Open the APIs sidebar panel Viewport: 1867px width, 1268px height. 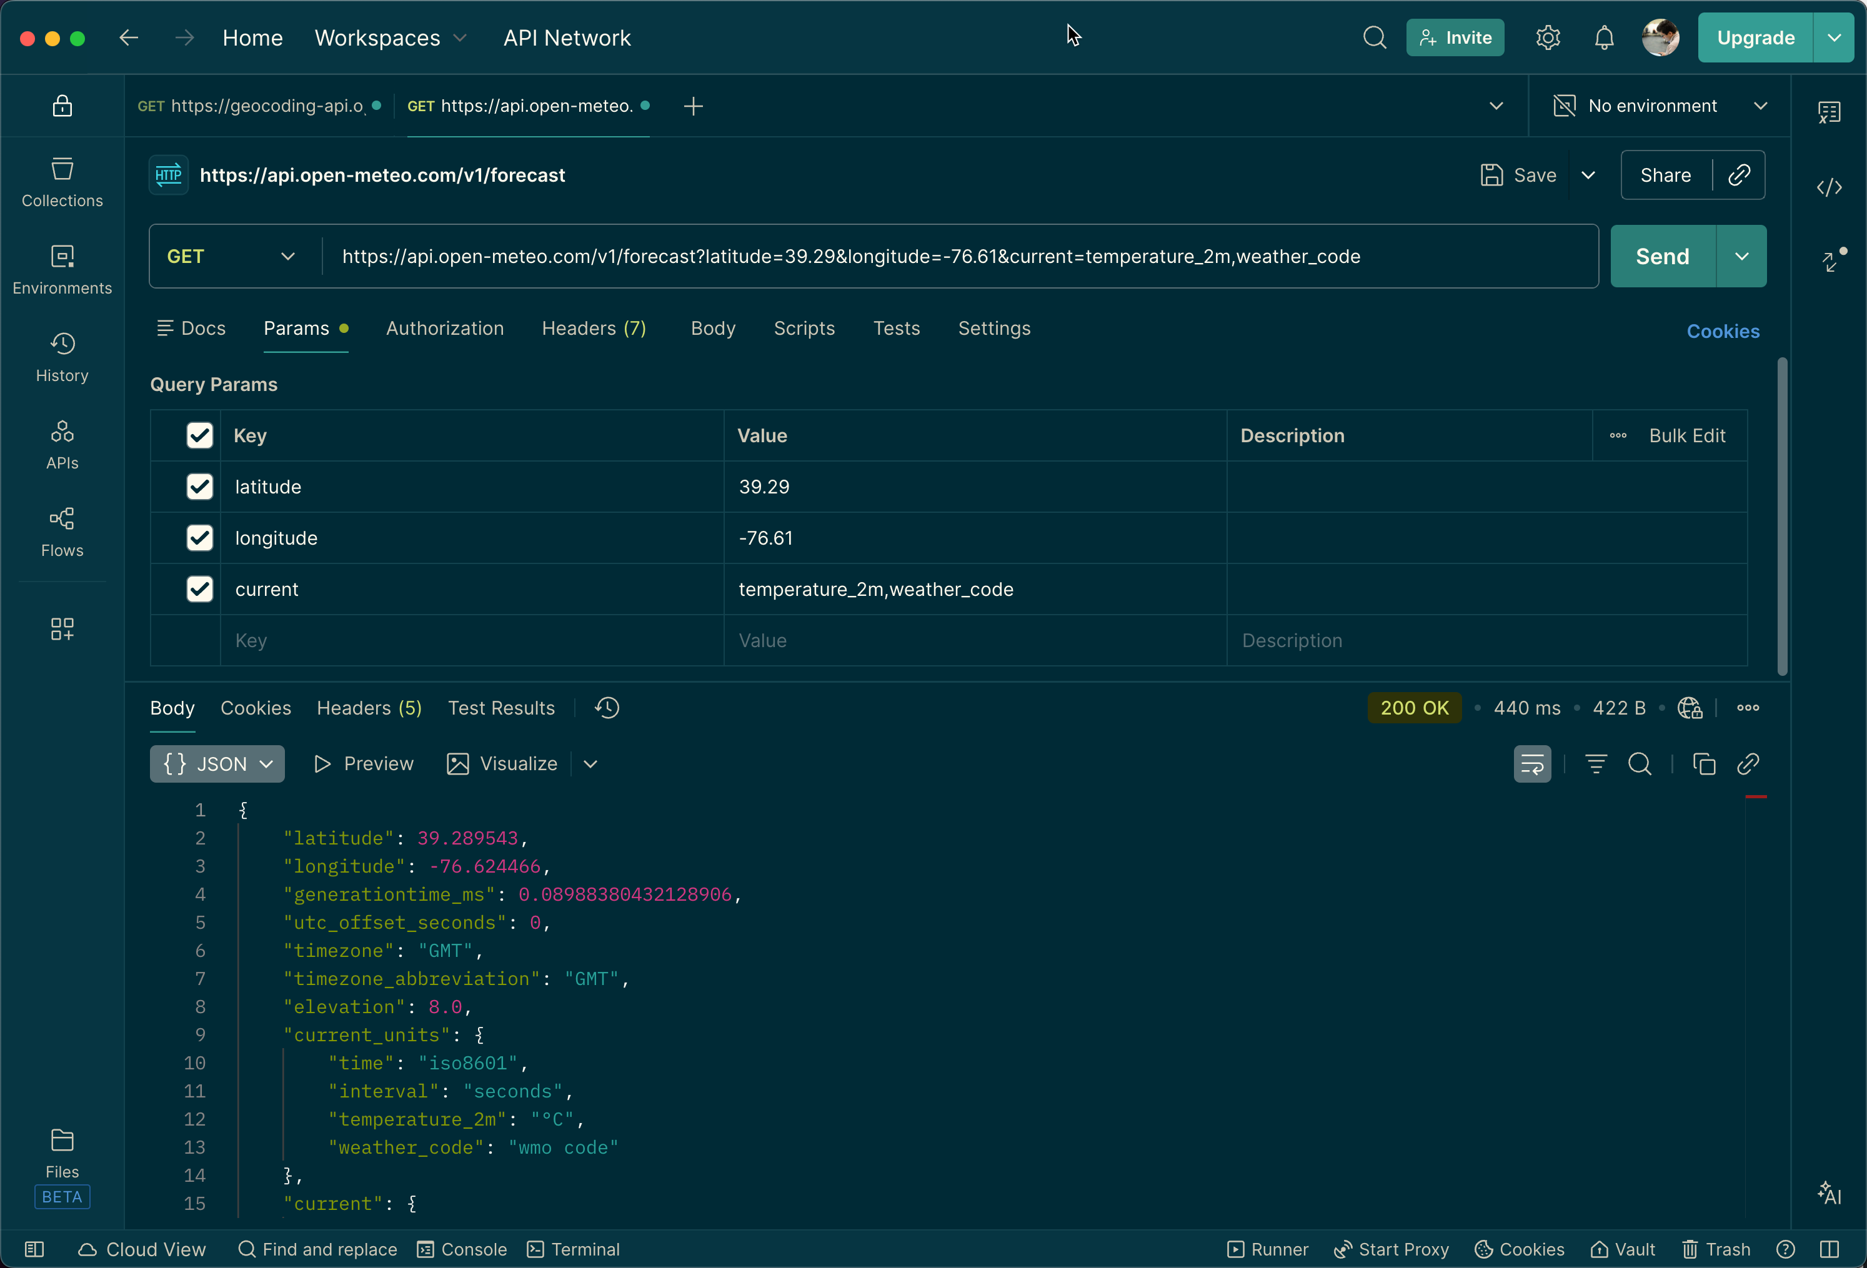point(62,446)
